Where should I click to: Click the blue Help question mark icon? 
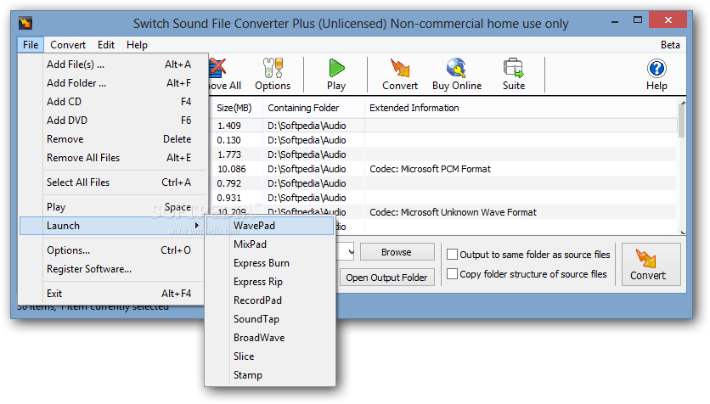(x=656, y=68)
